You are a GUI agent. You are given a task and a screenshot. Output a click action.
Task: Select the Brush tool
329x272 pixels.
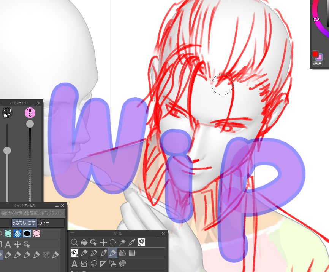pos(103,253)
